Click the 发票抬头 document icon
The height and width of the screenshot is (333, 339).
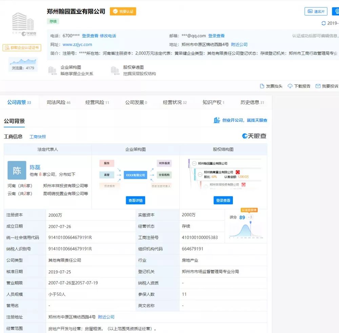click(262, 86)
